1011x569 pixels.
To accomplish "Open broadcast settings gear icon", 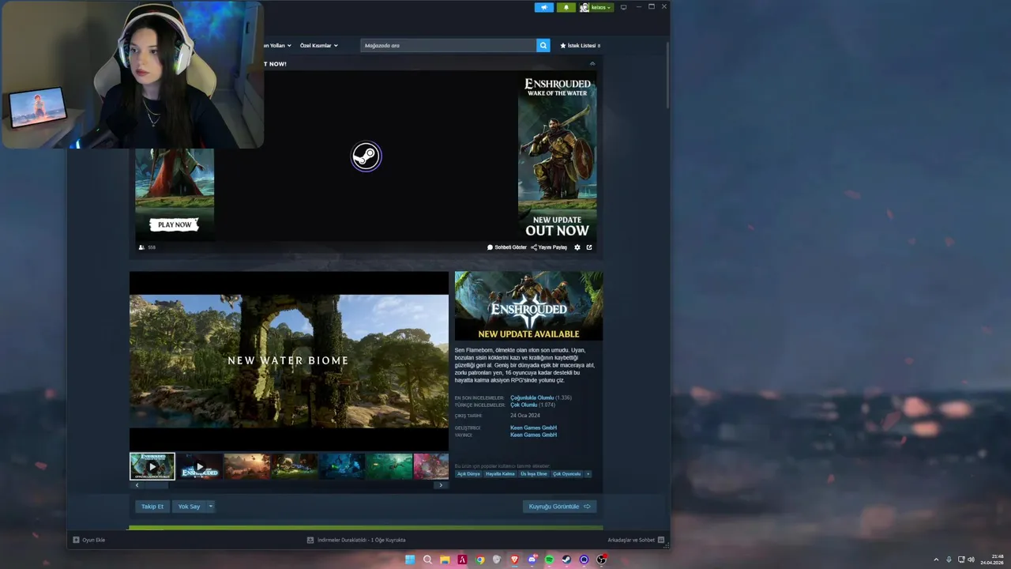I will pyautogui.click(x=577, y=247).
